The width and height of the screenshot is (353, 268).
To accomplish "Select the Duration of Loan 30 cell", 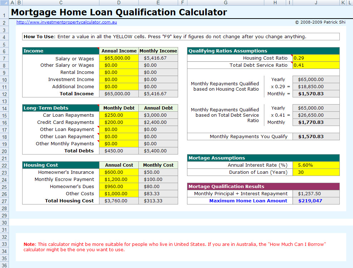I will 316,172.
